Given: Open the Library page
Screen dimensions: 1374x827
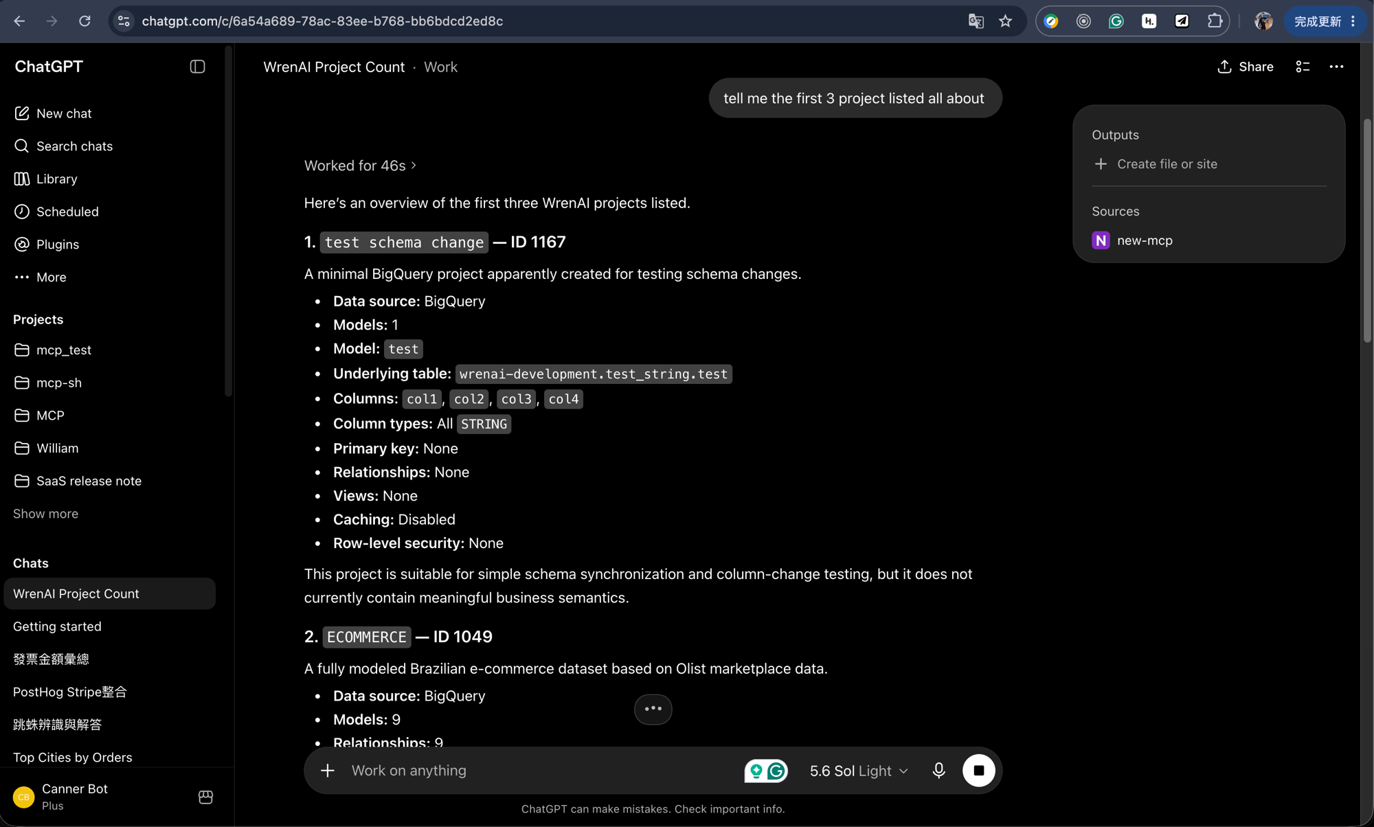Looking at the screenshot, I should 45,179.
